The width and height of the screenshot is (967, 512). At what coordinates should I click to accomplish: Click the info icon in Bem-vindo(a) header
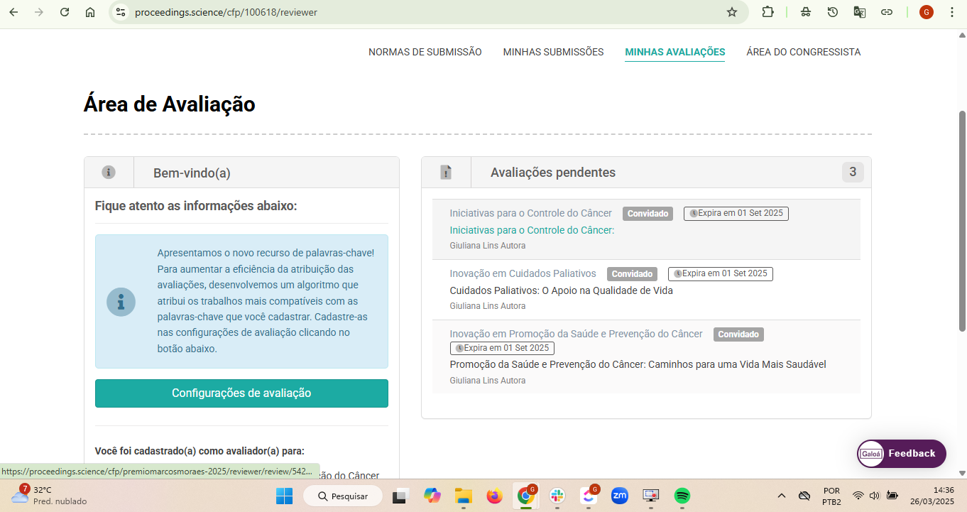(x=109, y=173)
